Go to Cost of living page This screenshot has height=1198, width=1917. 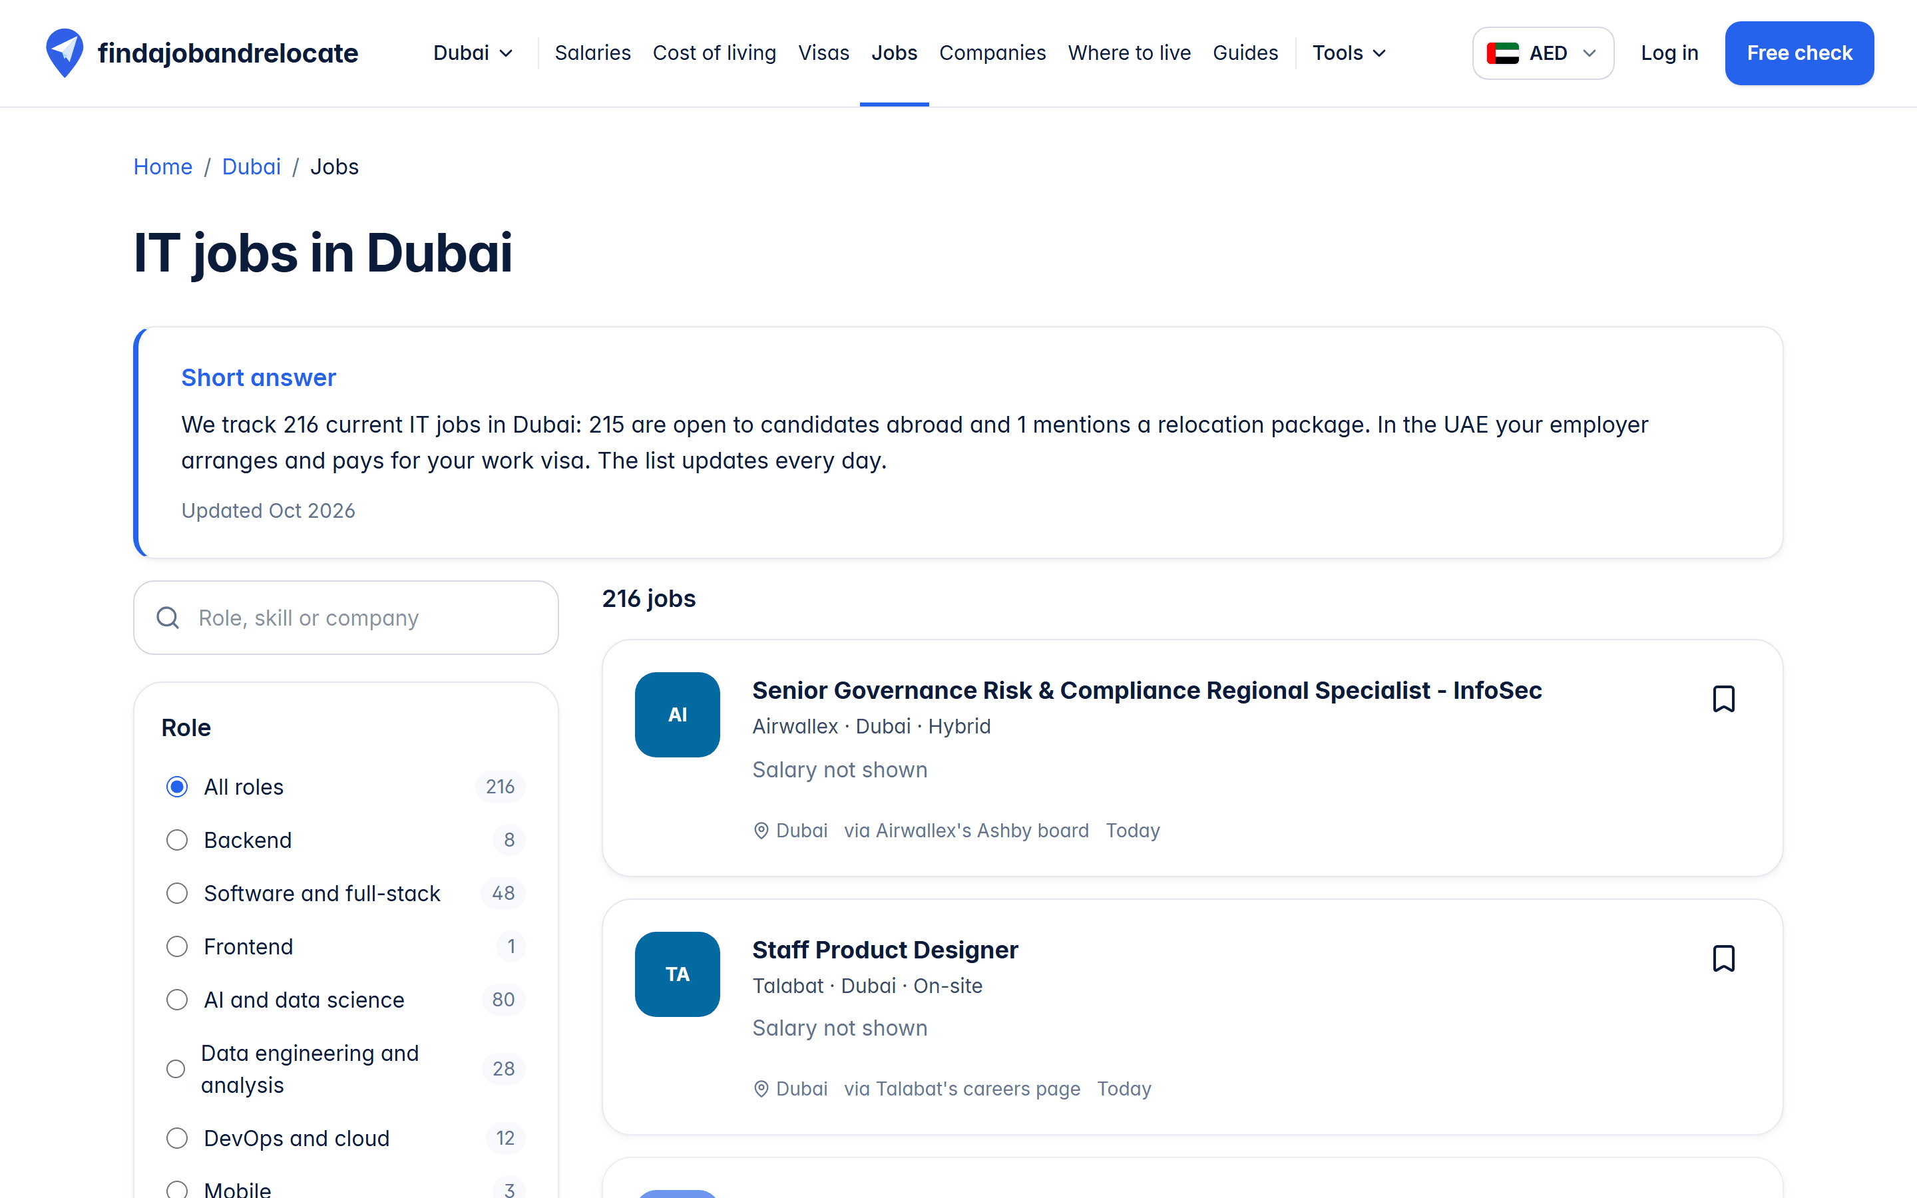714,53
